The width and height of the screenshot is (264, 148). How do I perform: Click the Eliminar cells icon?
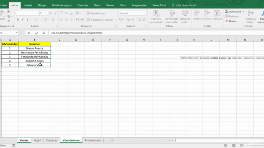tap(207, 13)
